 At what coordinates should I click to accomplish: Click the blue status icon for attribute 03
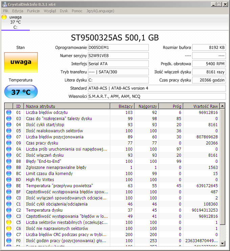(9, 118)
